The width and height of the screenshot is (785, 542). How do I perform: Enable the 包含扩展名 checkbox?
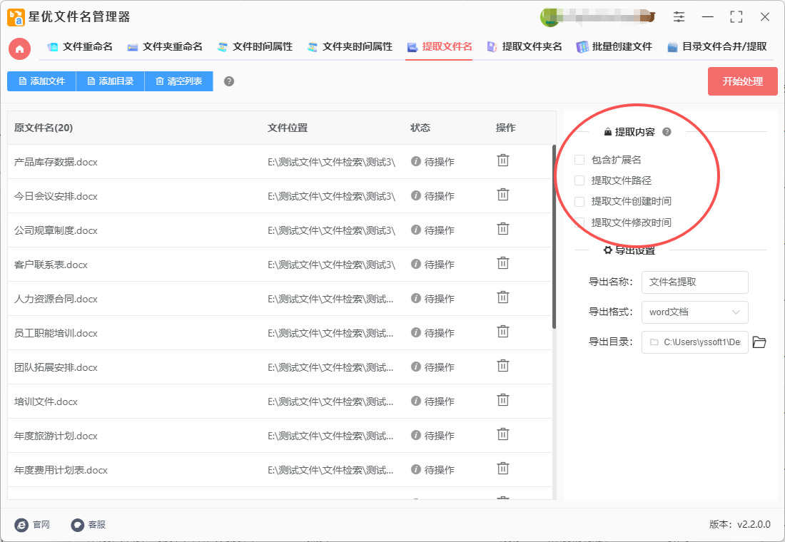coord(579,160)
